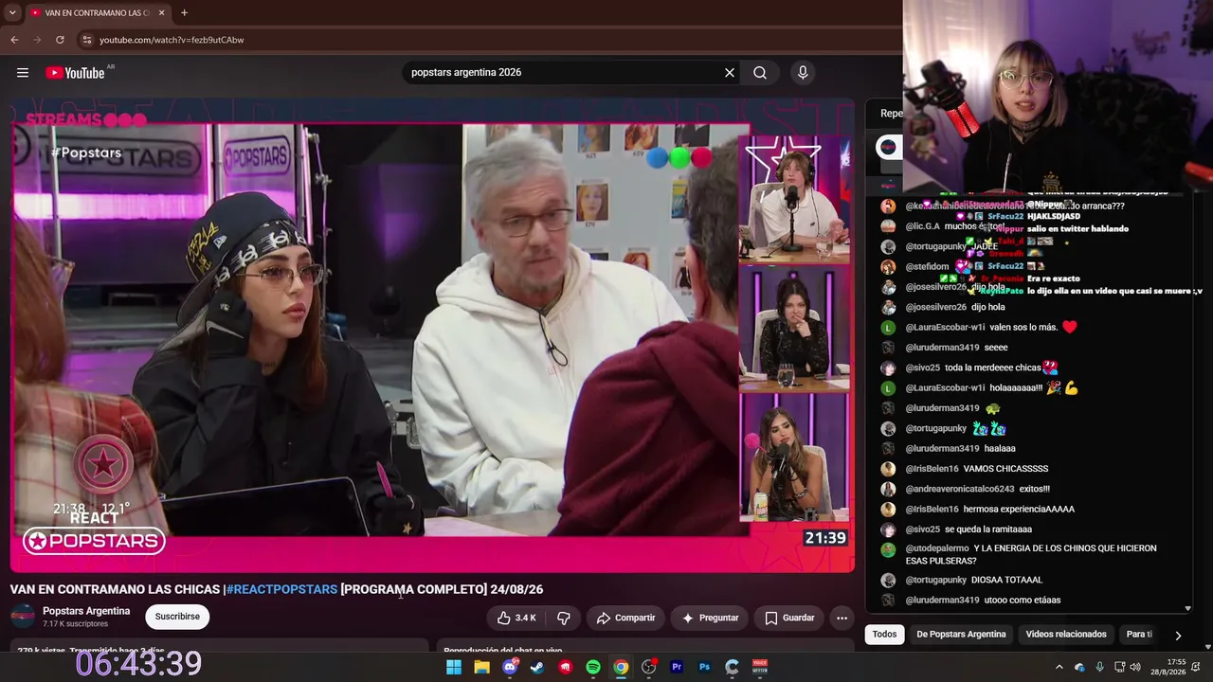The width and height of the screenshot is (1213, 682).
Task: Open the Windows Start menu
Action: tap(454, 667)
